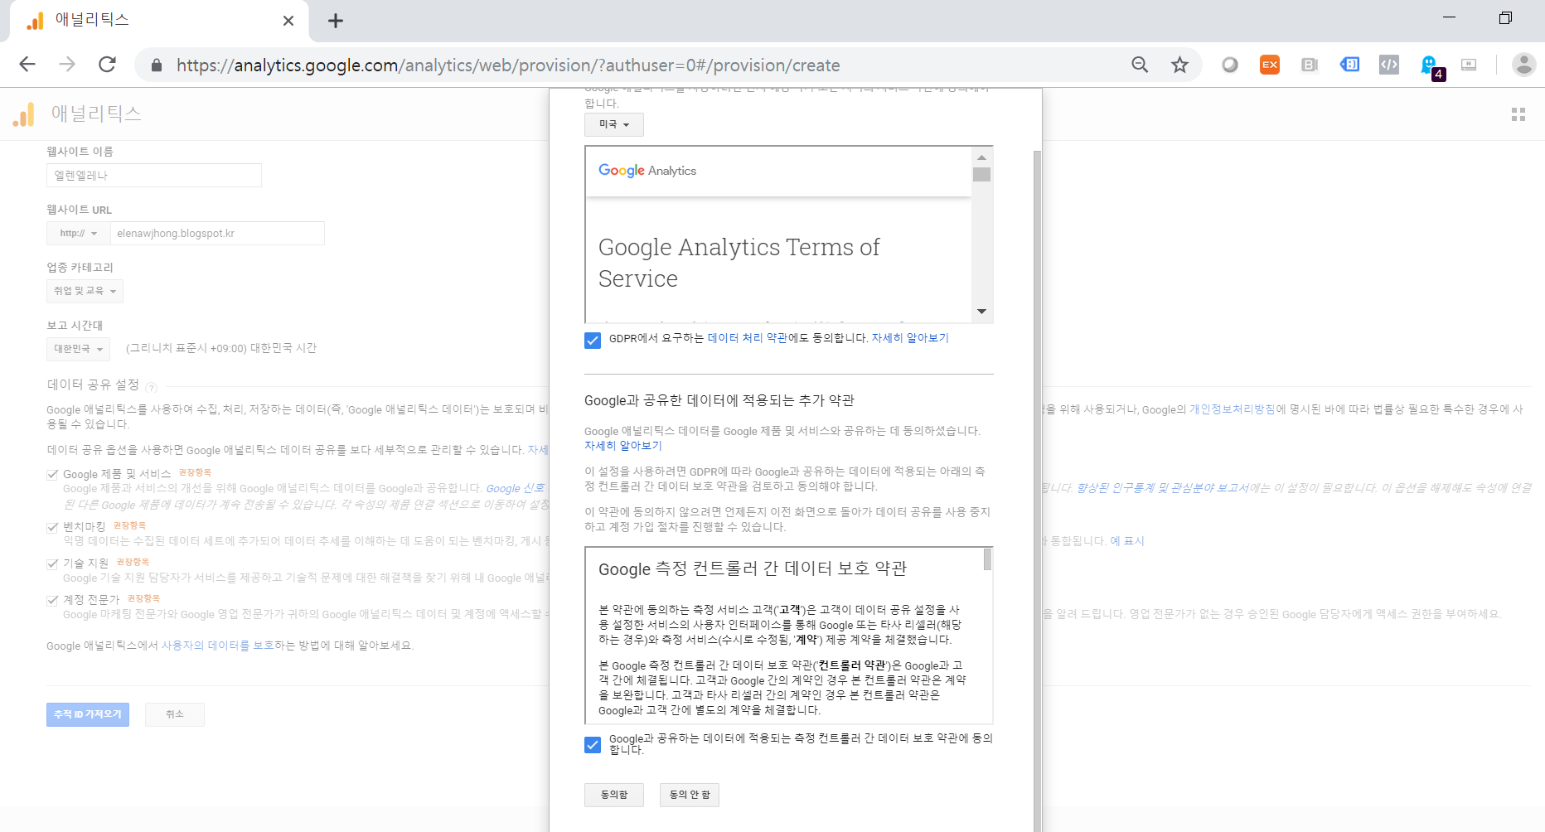Click the browser forward arrow
Image resolution: width=1545 pixels, height=832 pixels.
click(67, 65)
